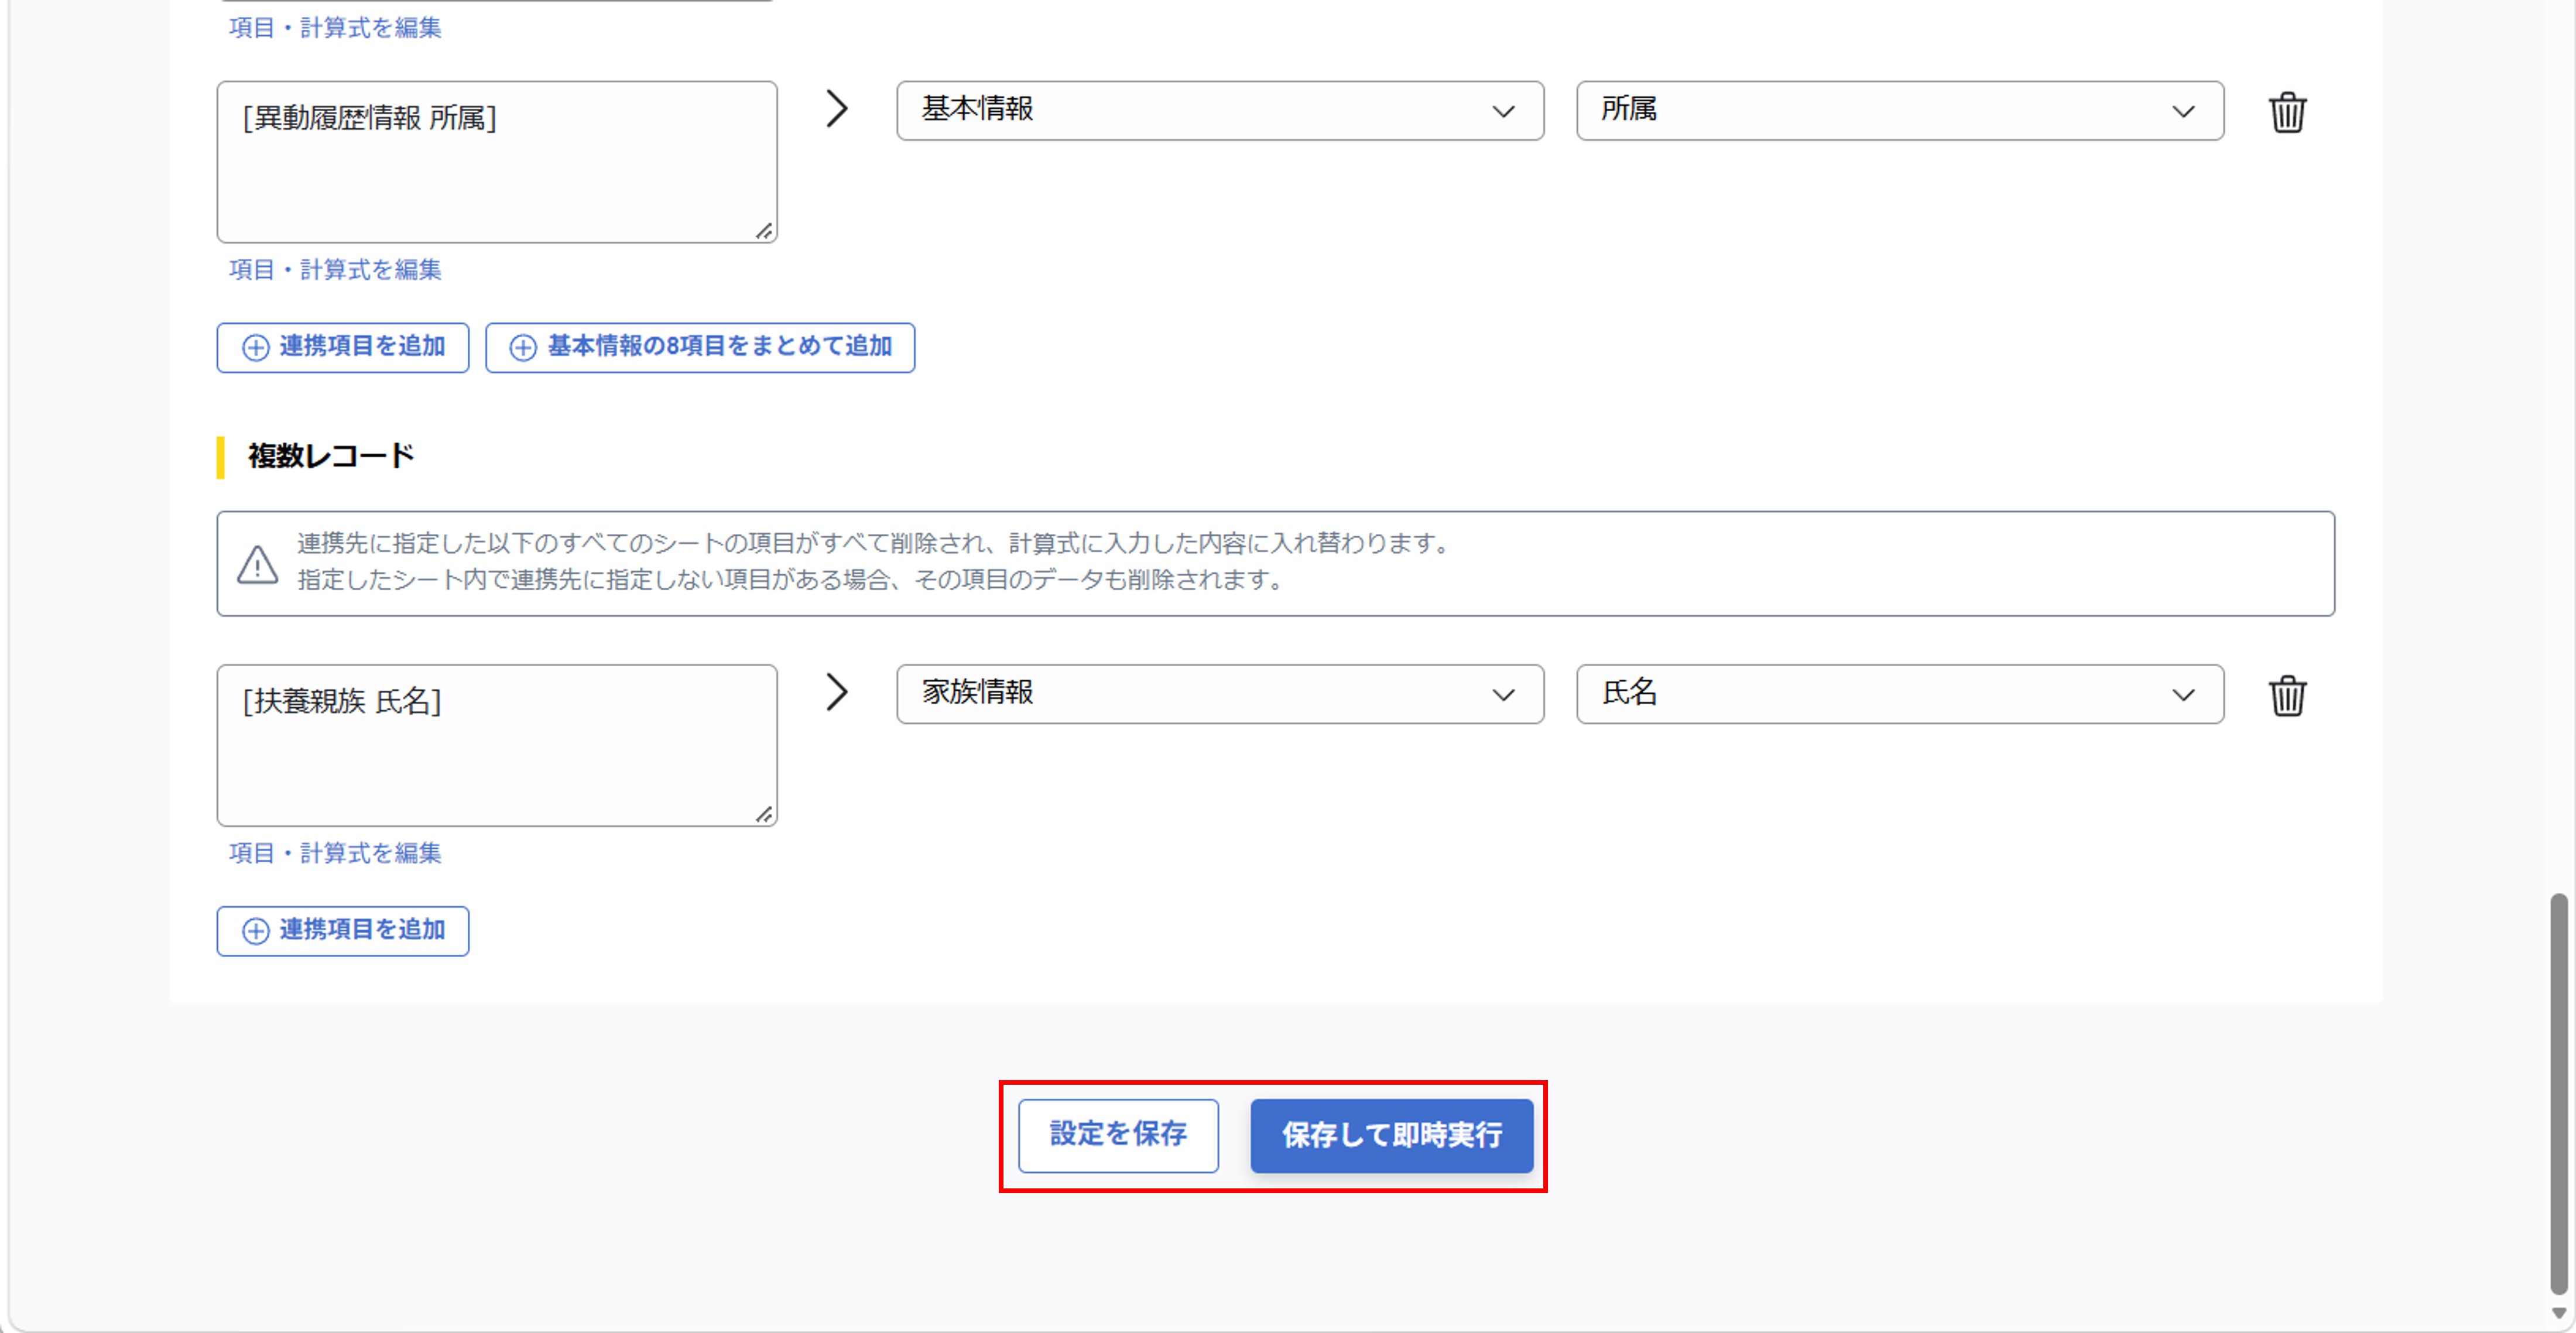Screen dimensions: 2576x1333
Task: Open the 氏名 item dropdown
Action: click(x=1900, y=694)
